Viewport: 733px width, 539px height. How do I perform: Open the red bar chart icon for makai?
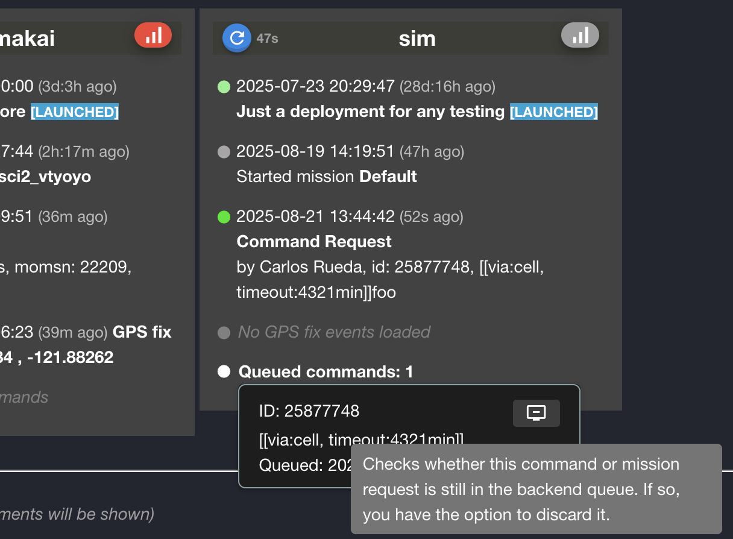153,36
